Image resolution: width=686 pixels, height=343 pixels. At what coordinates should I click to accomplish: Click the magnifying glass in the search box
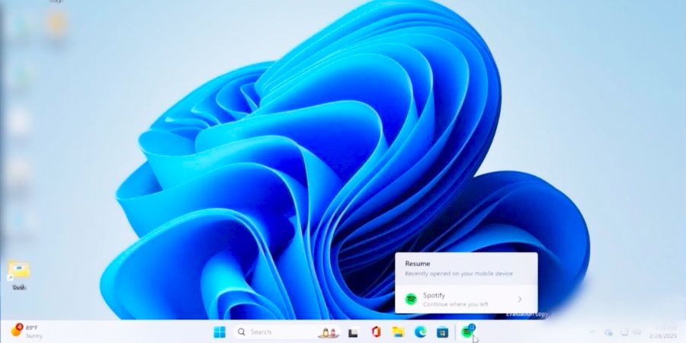[242, 332]
